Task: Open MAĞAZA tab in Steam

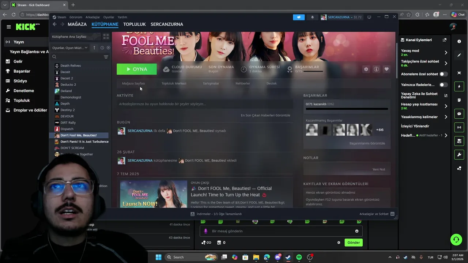Action: (77, 24)
